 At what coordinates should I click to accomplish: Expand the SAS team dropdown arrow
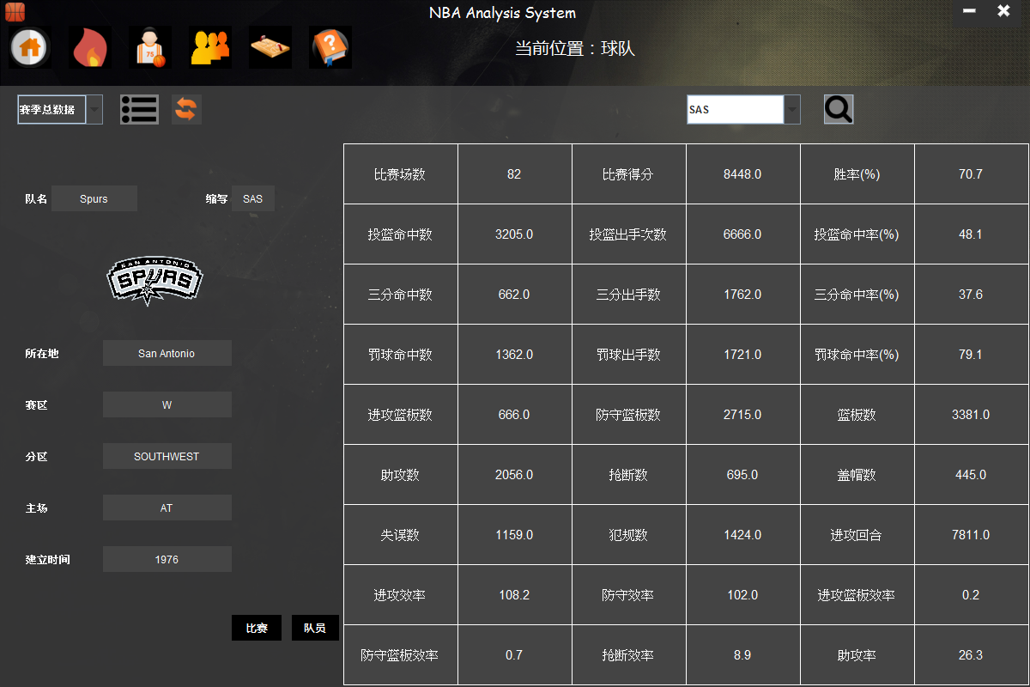792,109
